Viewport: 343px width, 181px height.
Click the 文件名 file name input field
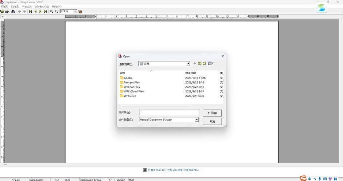click(x=169, y=113)
